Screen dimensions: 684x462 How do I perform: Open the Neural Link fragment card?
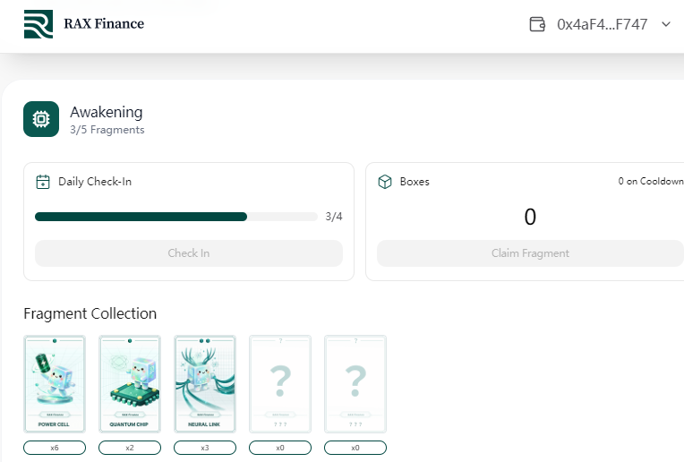tap(205, 384)
